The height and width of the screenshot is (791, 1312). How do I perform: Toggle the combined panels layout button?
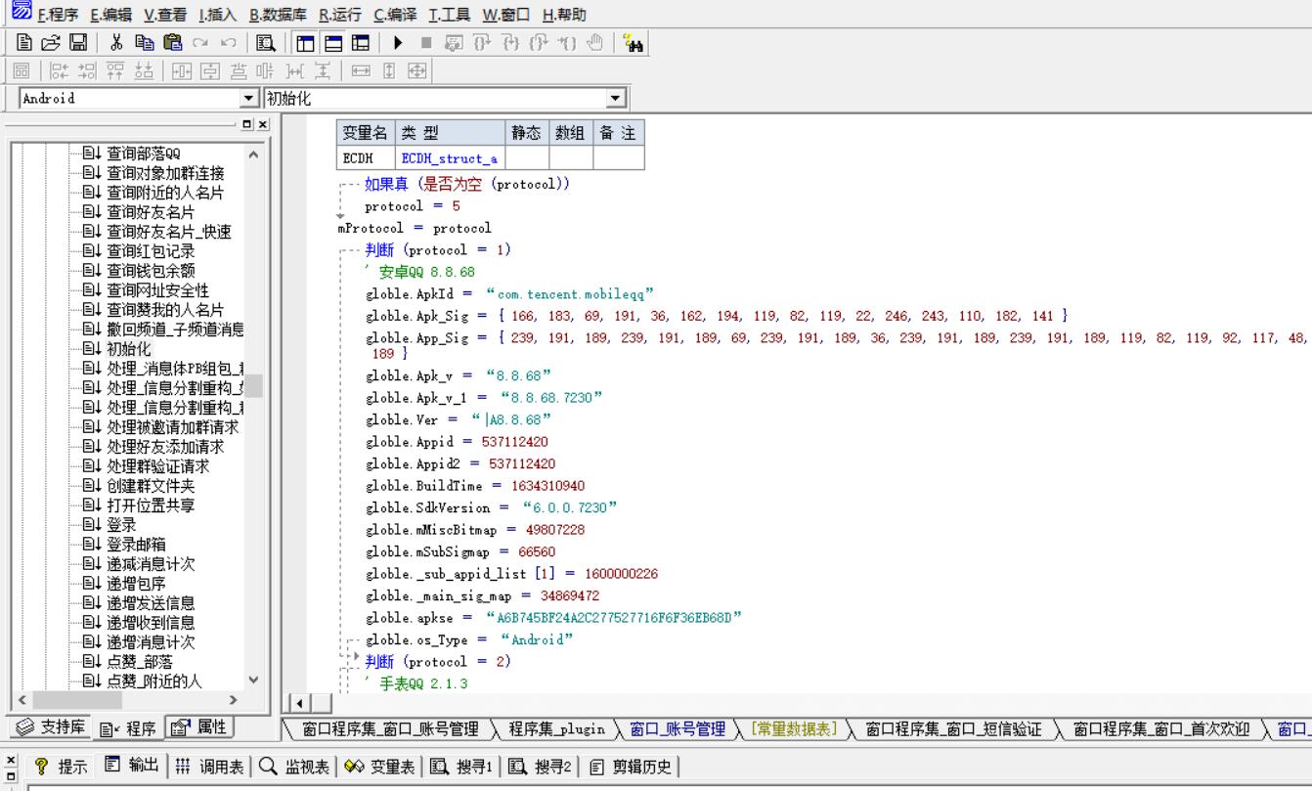361,43
